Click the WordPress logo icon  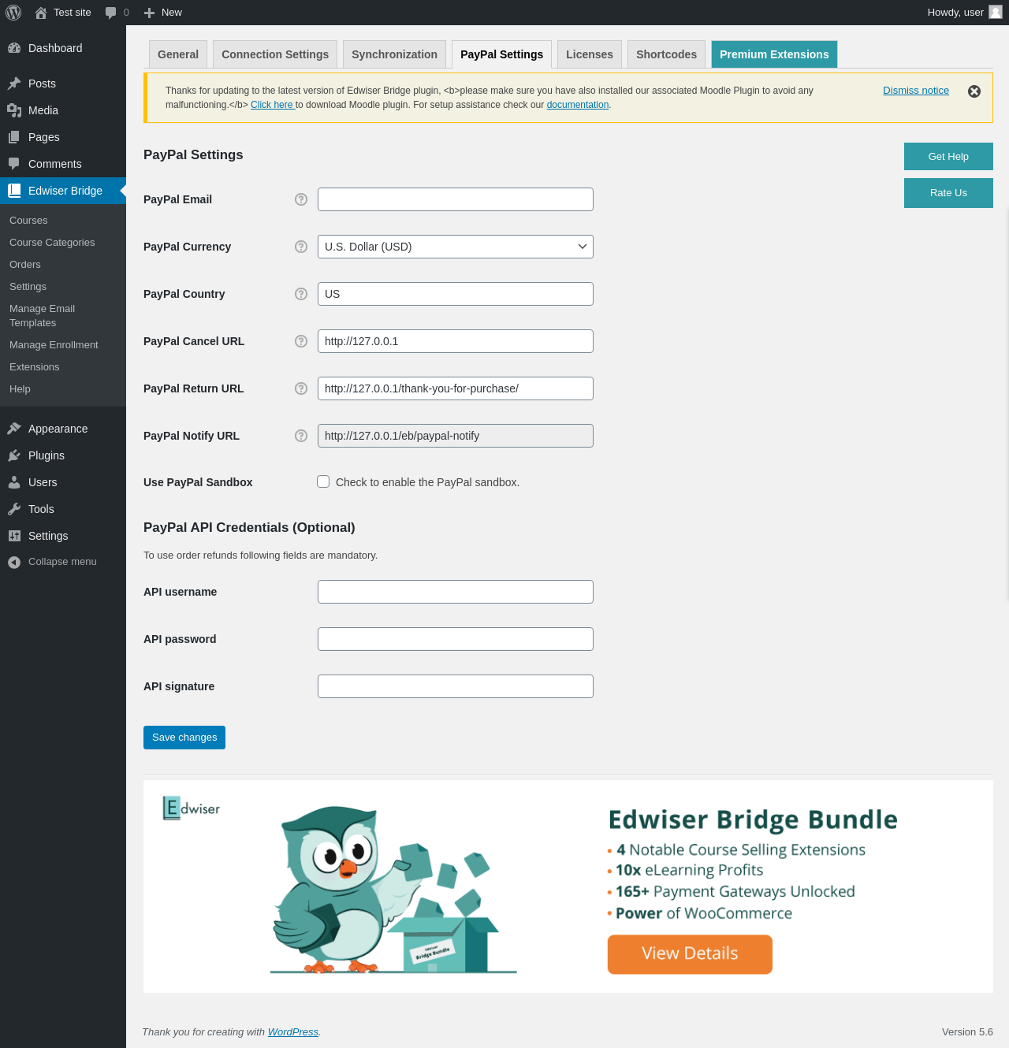pyautogui.click(x=13, y=13)
